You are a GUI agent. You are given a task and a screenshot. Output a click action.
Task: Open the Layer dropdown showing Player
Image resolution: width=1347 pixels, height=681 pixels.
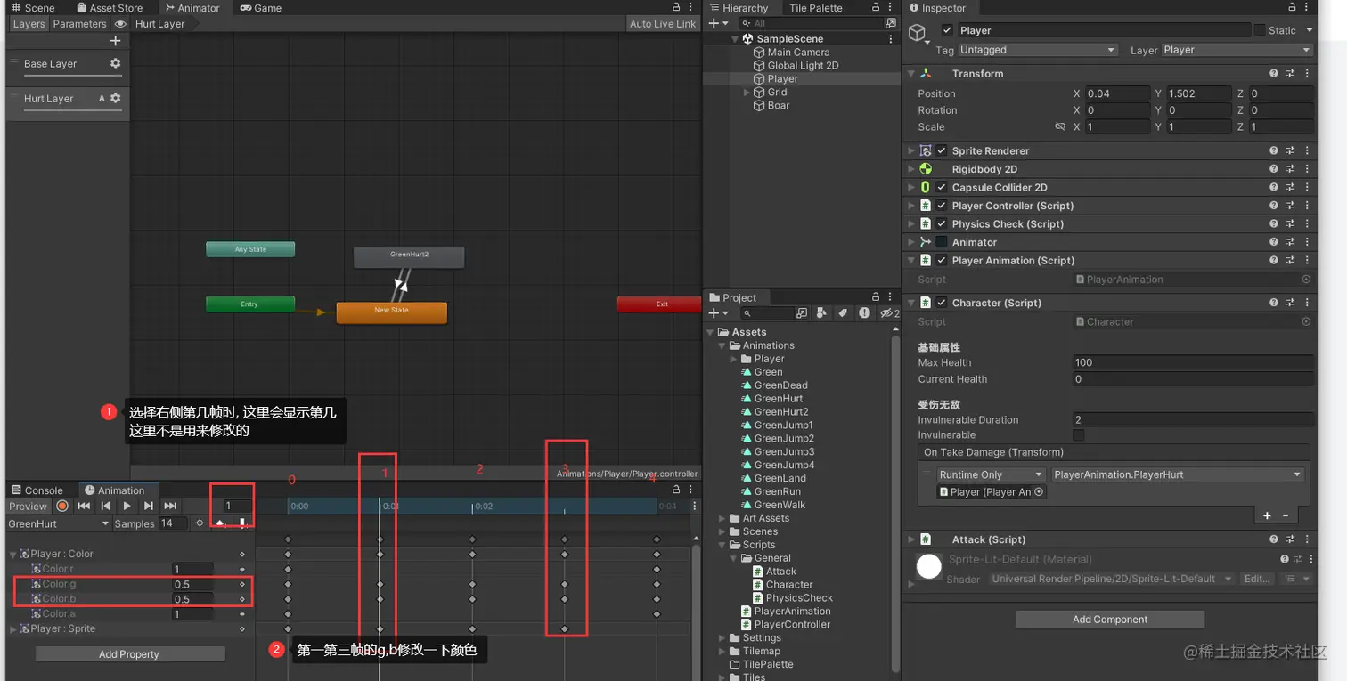coord(1237,51)
